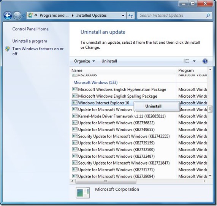The width and height of the screenshot is (217, 206).
Task: Select Kernel-Mode Driver Framework v1.11 (KB2685811)
Action: point(122,116)
